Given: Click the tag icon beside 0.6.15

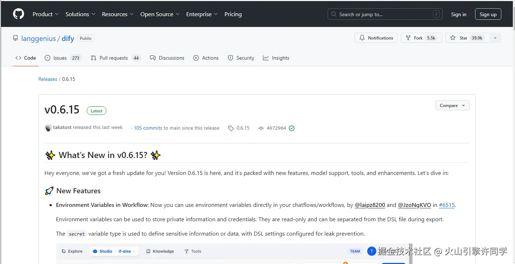Looking at the screenshot, I should tap(231, 128).
